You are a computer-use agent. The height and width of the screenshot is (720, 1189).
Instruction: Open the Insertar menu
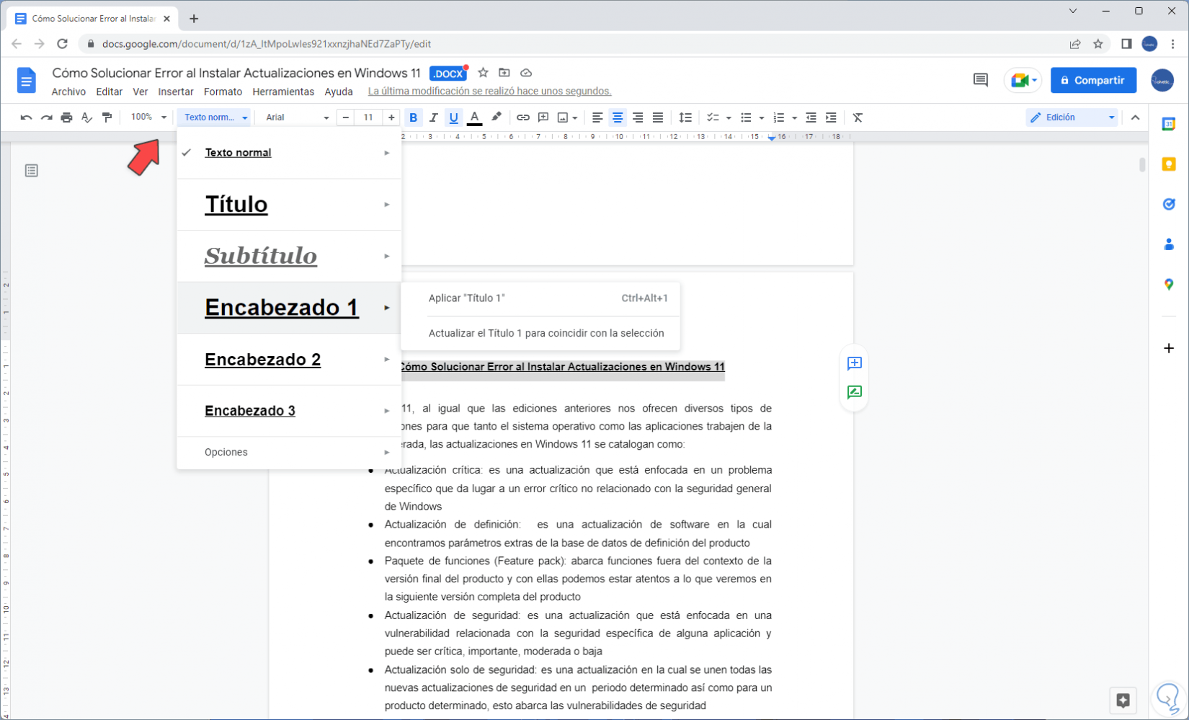pos(176,92)
